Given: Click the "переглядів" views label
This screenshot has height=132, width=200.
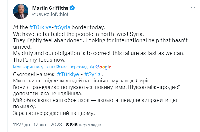Looking at the screenshot, I should 90,125.
